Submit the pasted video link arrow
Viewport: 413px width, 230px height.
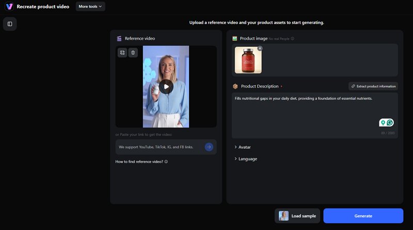click(209, 147)
